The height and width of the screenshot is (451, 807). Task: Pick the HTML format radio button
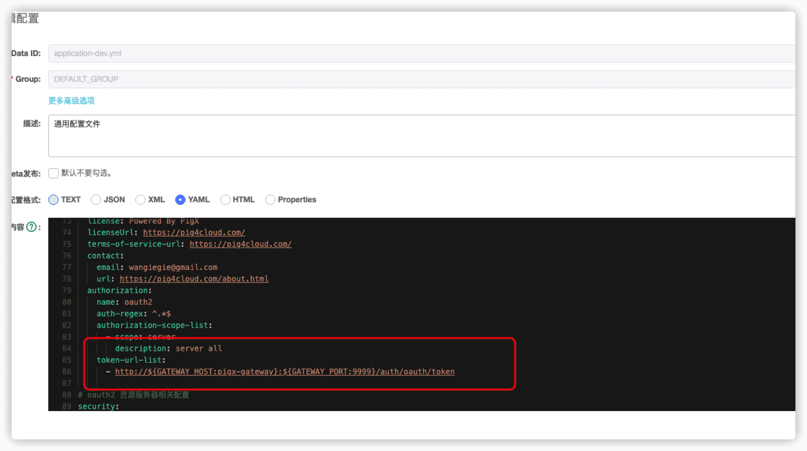coord(225,200)
